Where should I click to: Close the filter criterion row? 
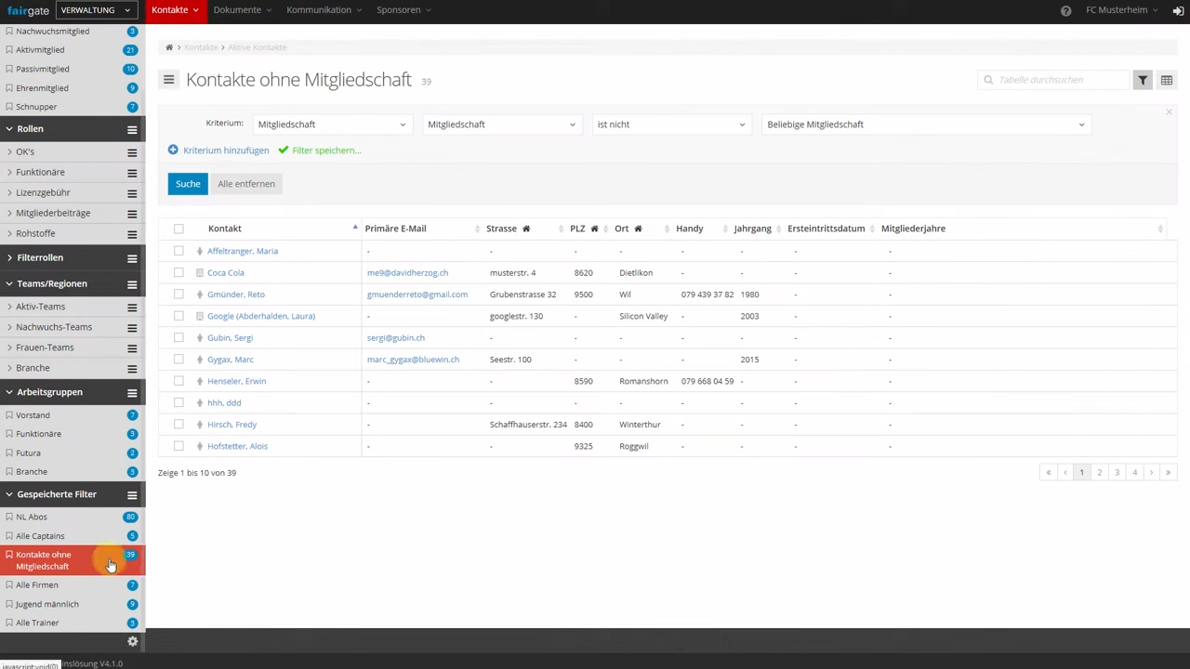[x=1169, y=112]
